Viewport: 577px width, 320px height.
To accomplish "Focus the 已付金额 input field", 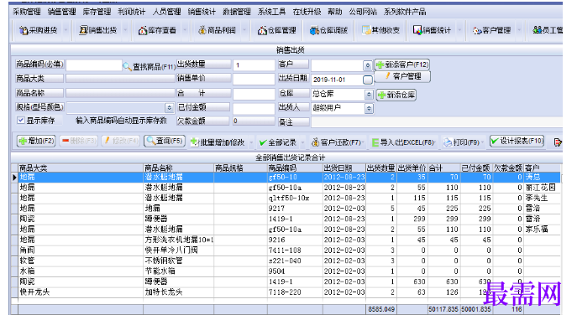I will click(x=254, y=108).
